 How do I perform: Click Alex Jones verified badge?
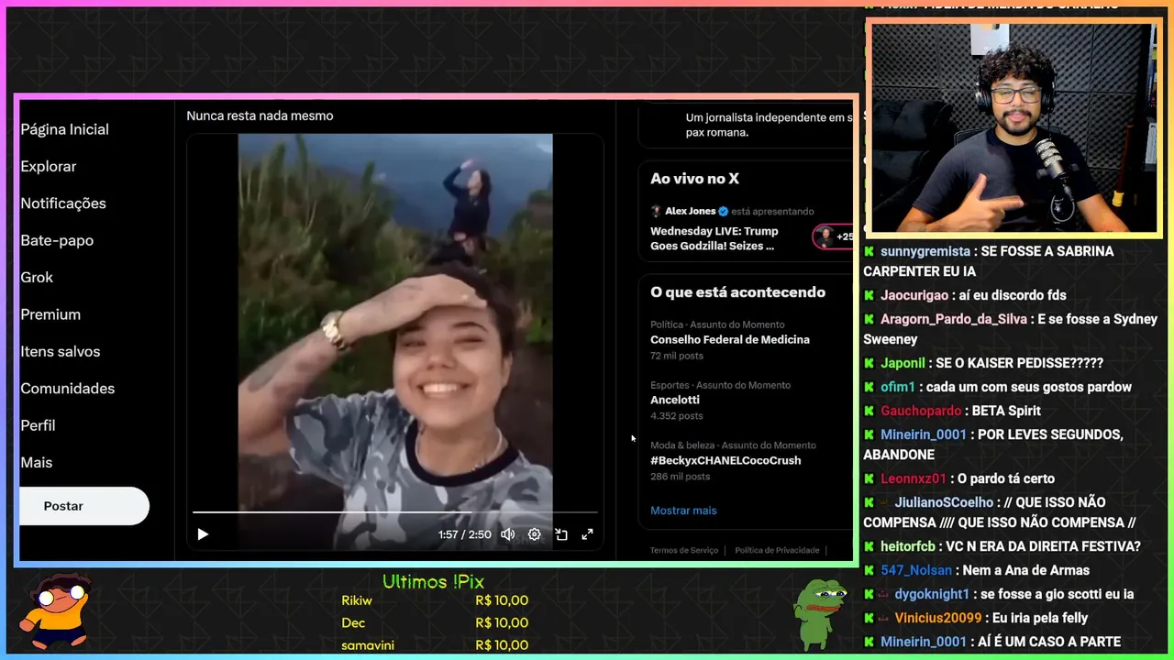[x=723, y=211]
